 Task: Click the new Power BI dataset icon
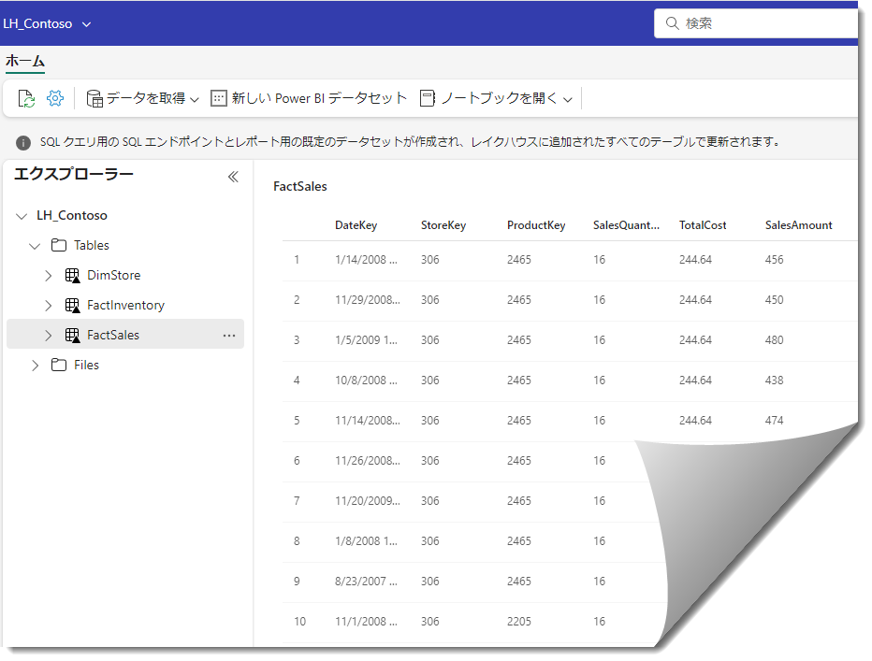click(219, 98)
